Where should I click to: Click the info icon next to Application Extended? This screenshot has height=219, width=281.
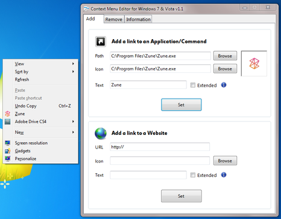click(224, 85)
